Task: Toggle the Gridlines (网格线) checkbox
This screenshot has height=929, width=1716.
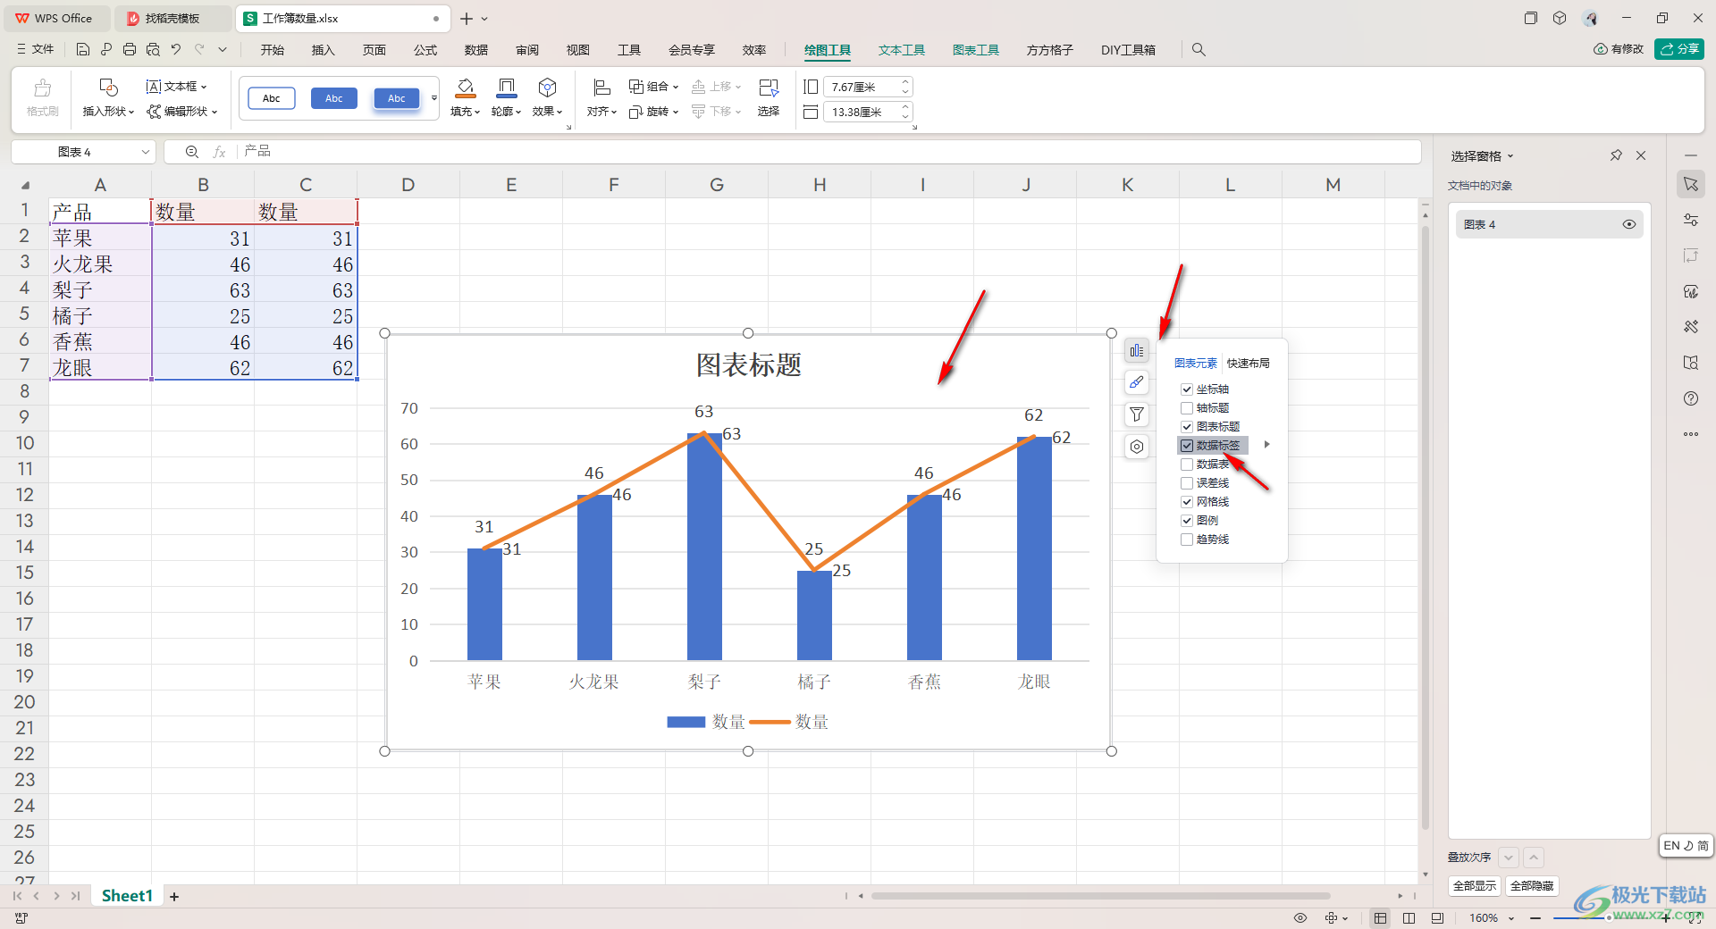Action: tap(1187, 502)
